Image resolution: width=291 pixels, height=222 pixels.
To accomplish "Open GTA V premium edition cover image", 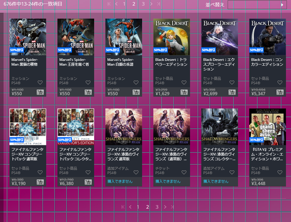I will point(268,127).
